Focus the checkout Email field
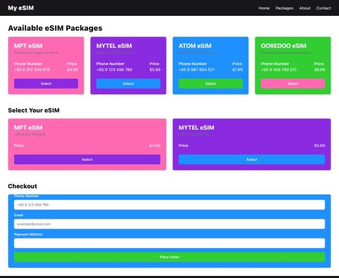The height and width of the screenshot is (278, 339). pos(169,224)
